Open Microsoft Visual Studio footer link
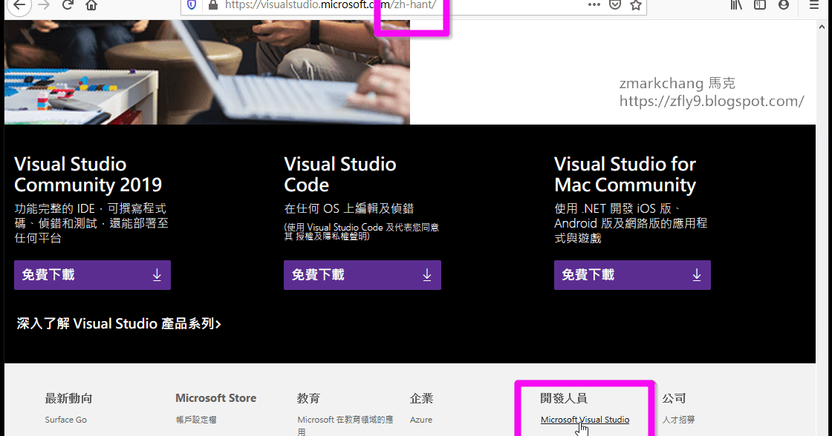832x436 pixels. (585, 420)
